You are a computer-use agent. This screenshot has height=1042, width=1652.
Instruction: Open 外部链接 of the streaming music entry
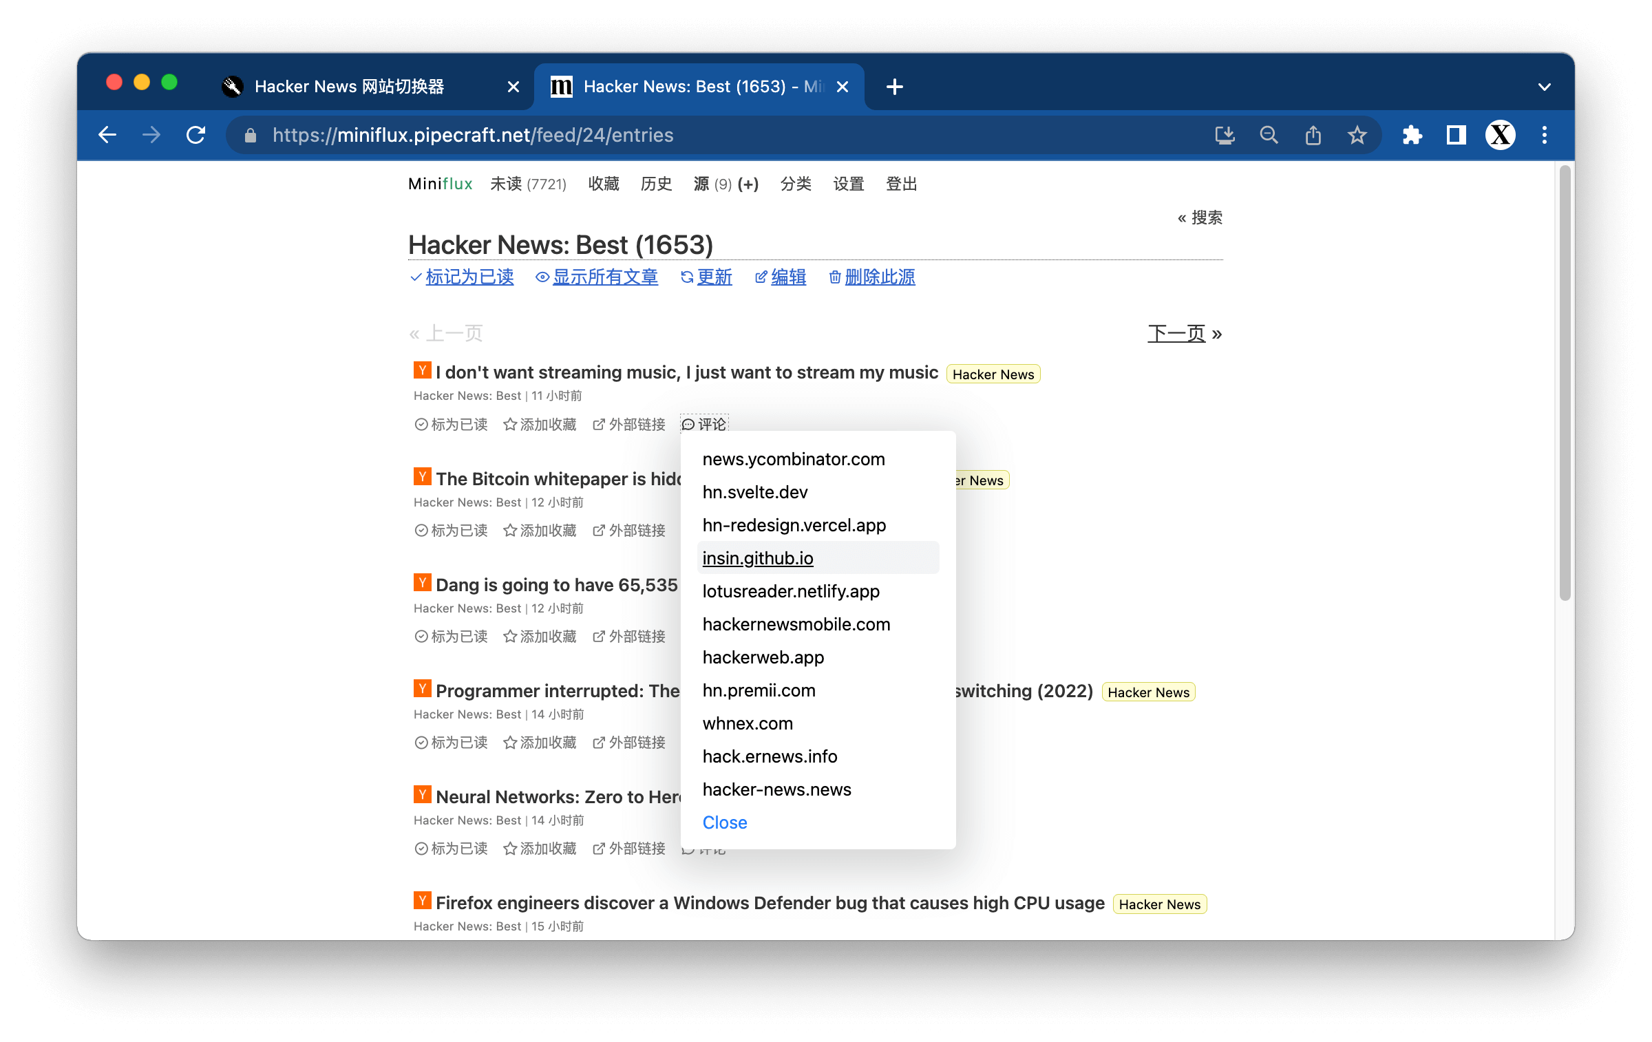(628, 424)
